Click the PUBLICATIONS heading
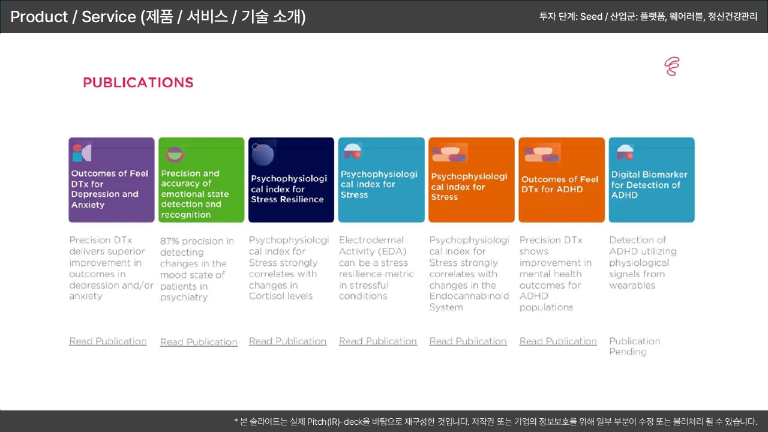Viewport: 768px width, 432px height. click(138, 83)
